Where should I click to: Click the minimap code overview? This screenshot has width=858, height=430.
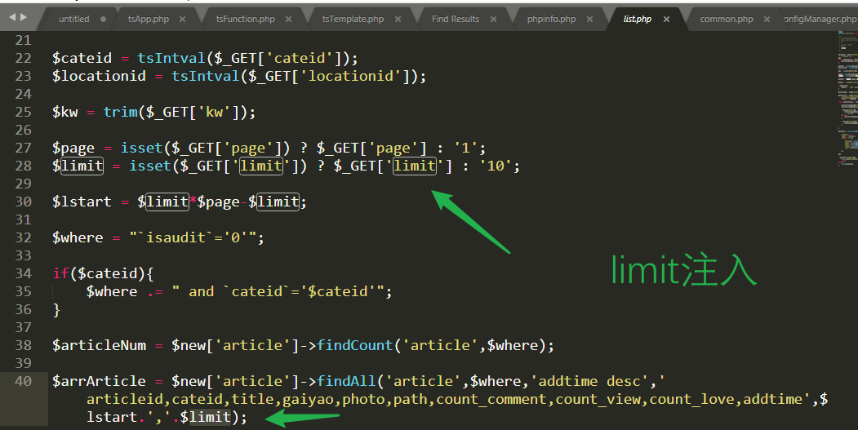click(847, 99)
